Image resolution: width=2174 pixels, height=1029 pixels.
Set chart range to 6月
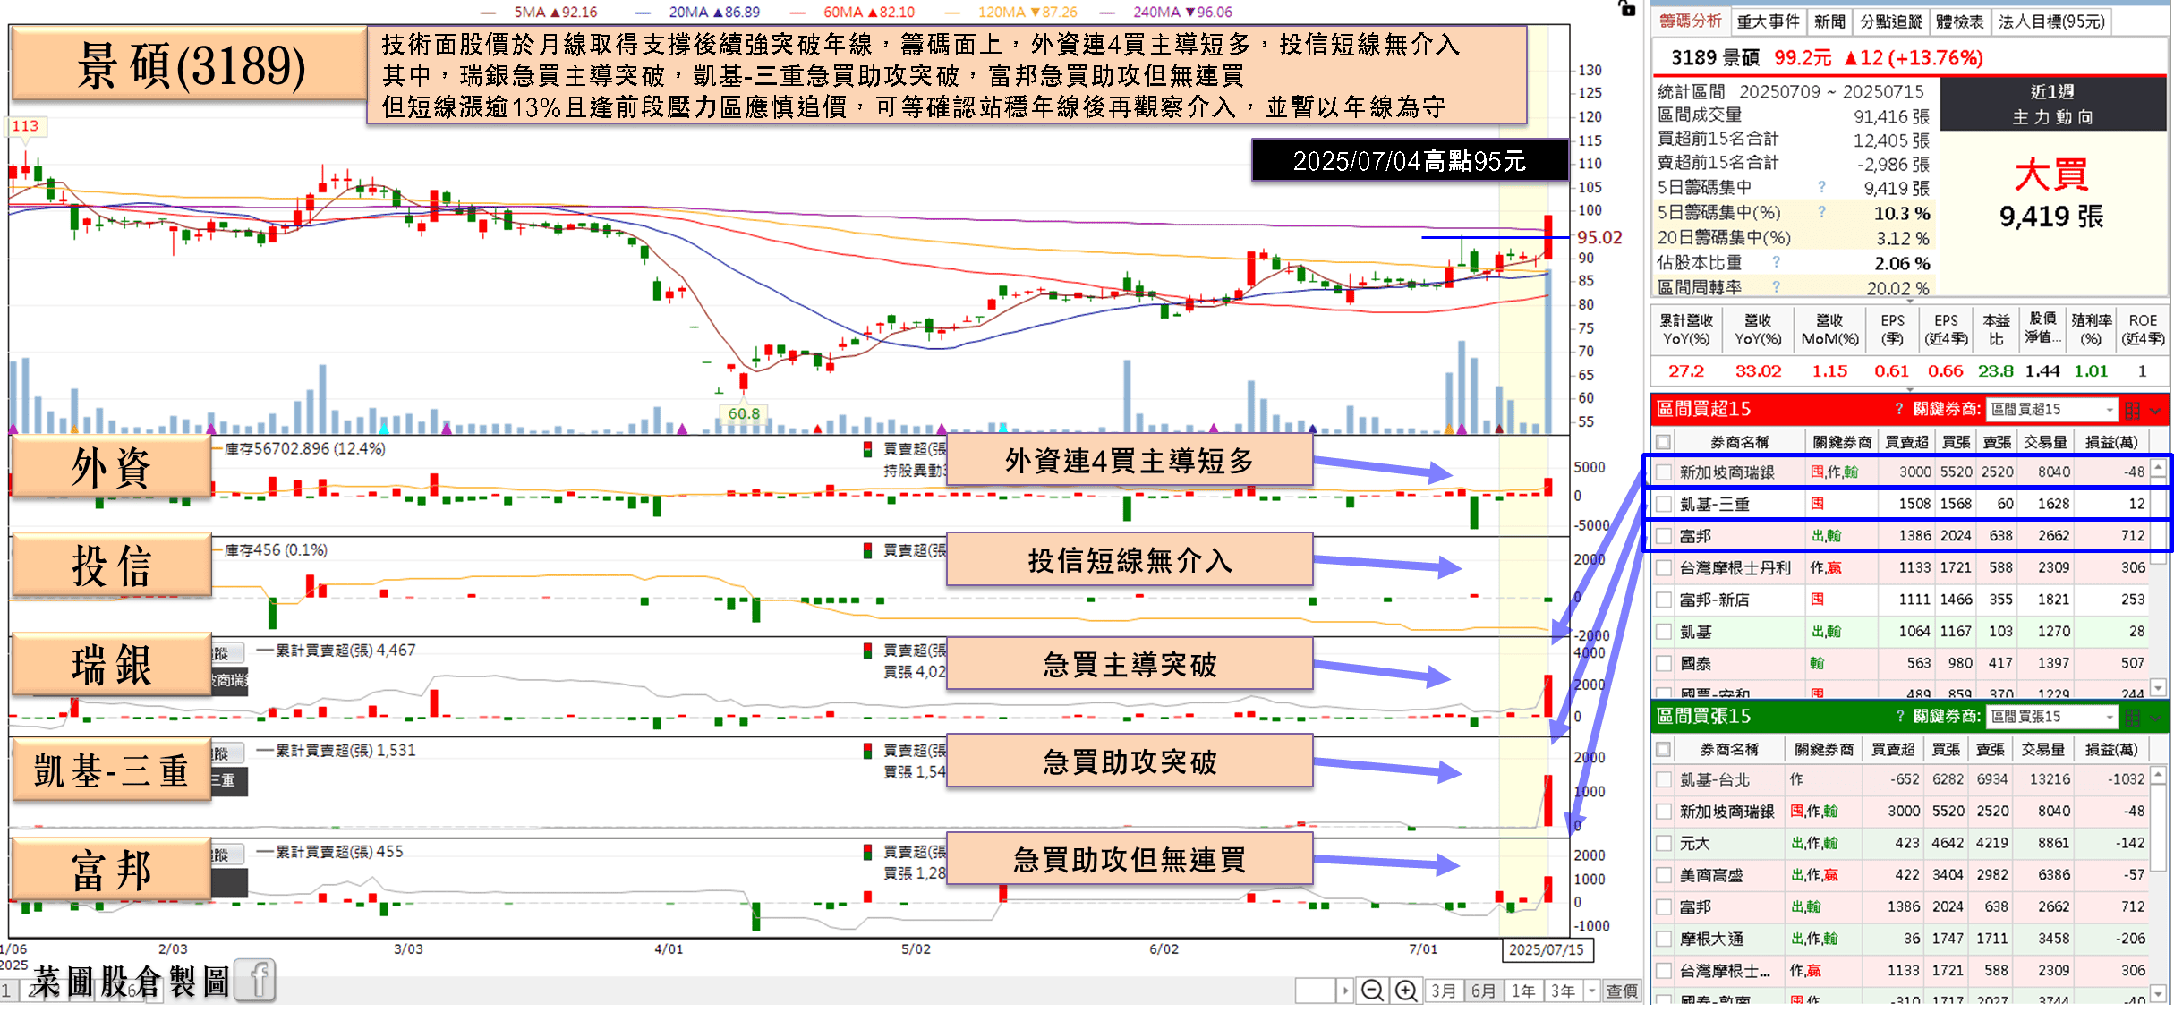point(1483,991)
